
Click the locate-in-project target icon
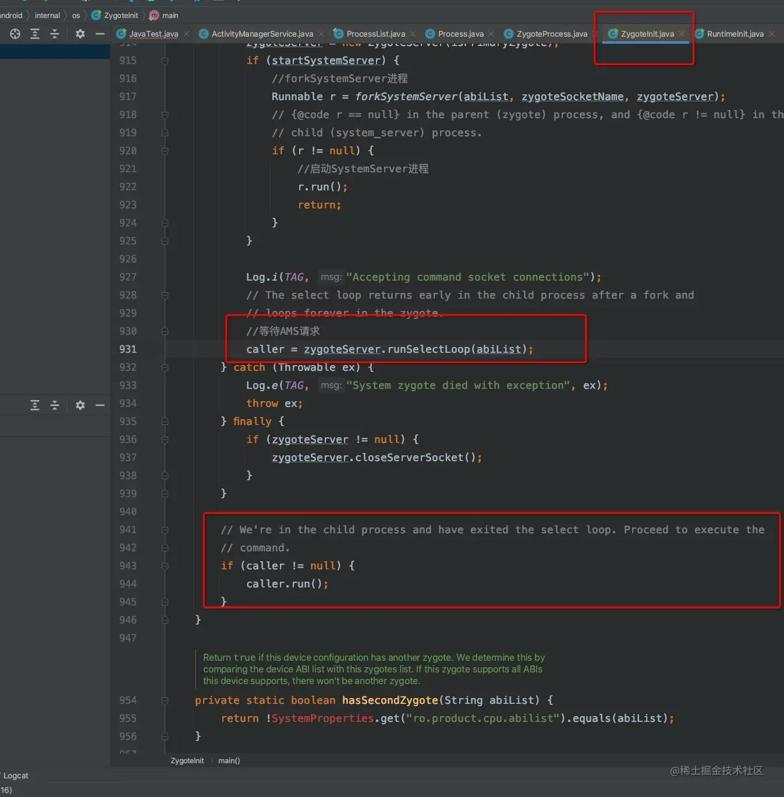click(x=15, y=34)
